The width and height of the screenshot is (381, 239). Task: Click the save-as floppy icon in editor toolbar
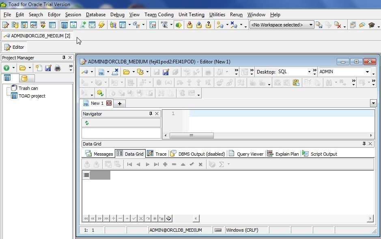click(166, 72)
